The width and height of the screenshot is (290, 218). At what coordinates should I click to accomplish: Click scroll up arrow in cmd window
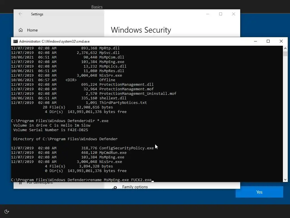[x=285, y=48]
